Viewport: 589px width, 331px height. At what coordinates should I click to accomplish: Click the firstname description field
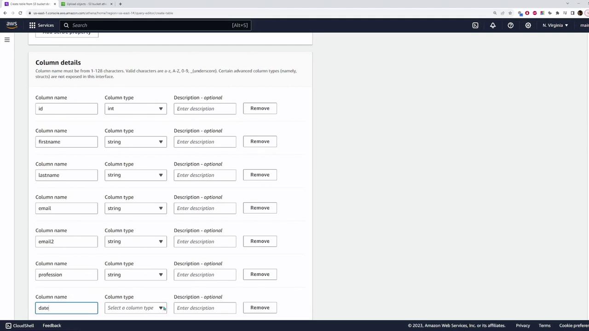point(205,142)
